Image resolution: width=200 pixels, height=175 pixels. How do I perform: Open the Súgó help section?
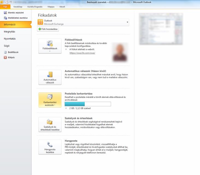click(x=7, y=46)
